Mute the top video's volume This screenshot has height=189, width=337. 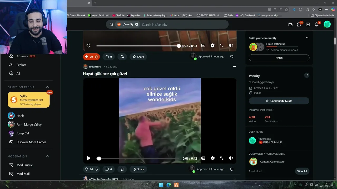231,45
